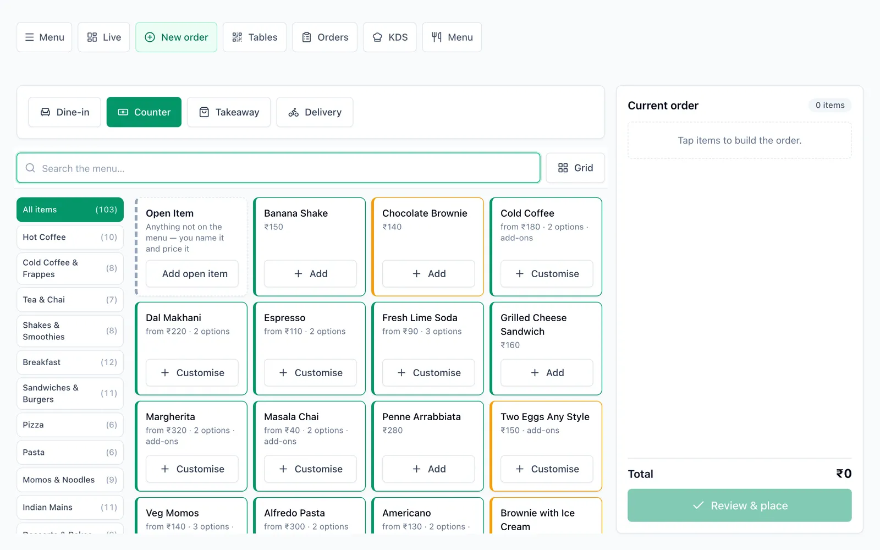This screenshot has height=550, width=880.
Task: Filter by Indian Mains category
Action: [x=70, y=508]
